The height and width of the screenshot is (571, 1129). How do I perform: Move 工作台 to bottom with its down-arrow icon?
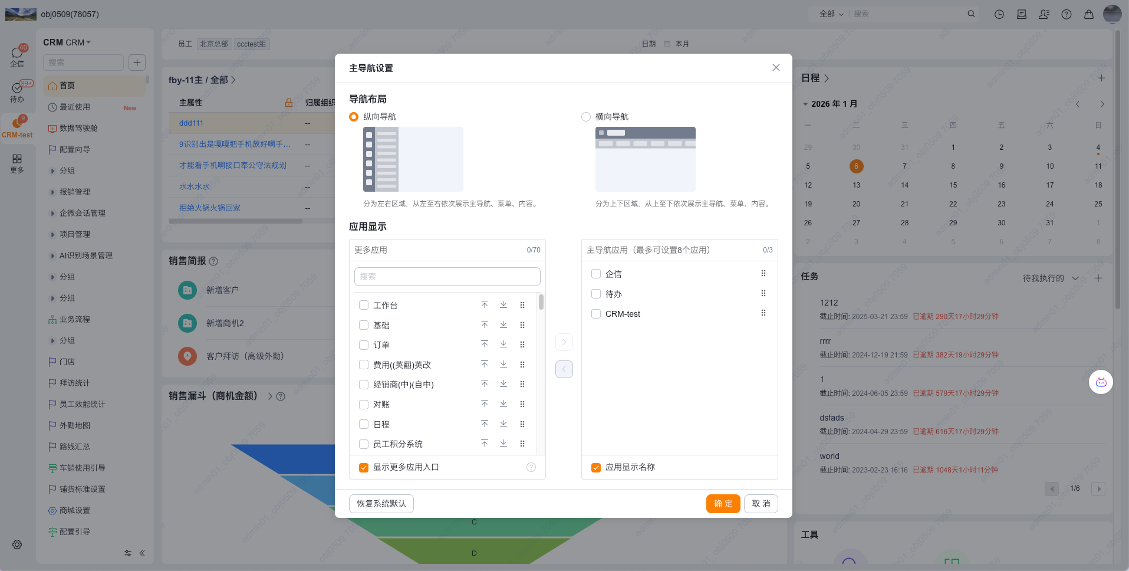pyautogui.click(x=503, y=305)
